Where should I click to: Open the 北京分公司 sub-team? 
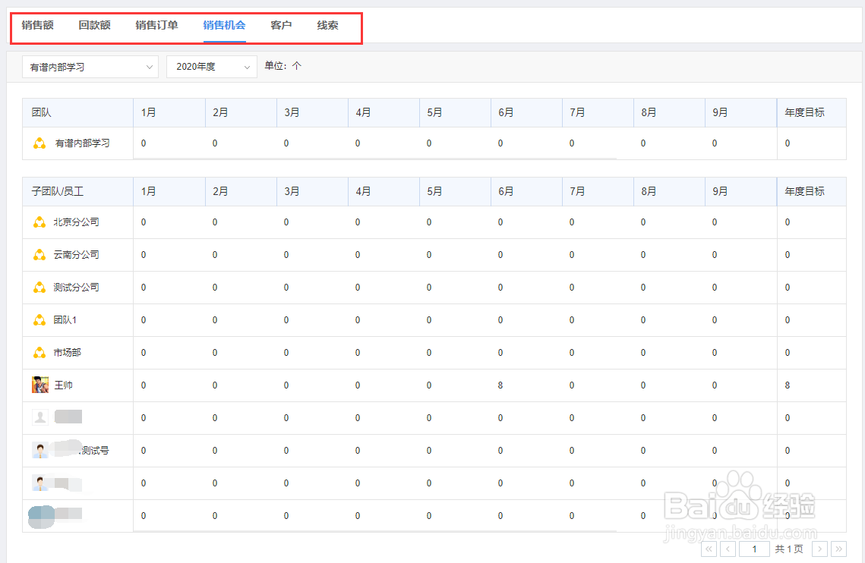point(76,222)
